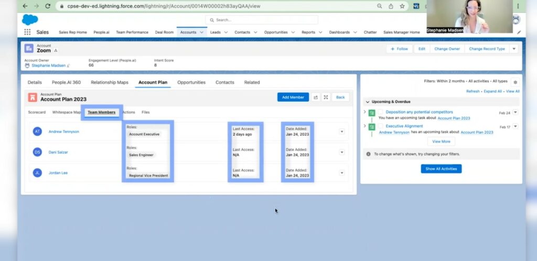
Task: Click the Add Member button
Action: (x=293, y=97)
